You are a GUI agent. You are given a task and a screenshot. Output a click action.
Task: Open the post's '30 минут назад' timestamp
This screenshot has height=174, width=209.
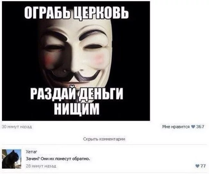pos(17,127)
